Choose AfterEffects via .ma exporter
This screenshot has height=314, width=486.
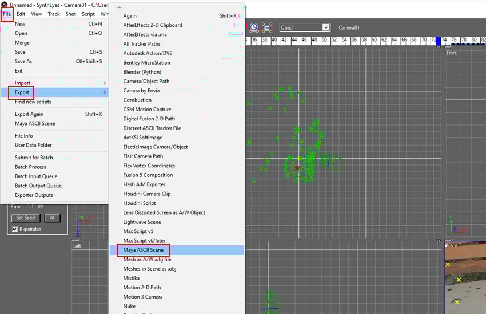point(177,34)
